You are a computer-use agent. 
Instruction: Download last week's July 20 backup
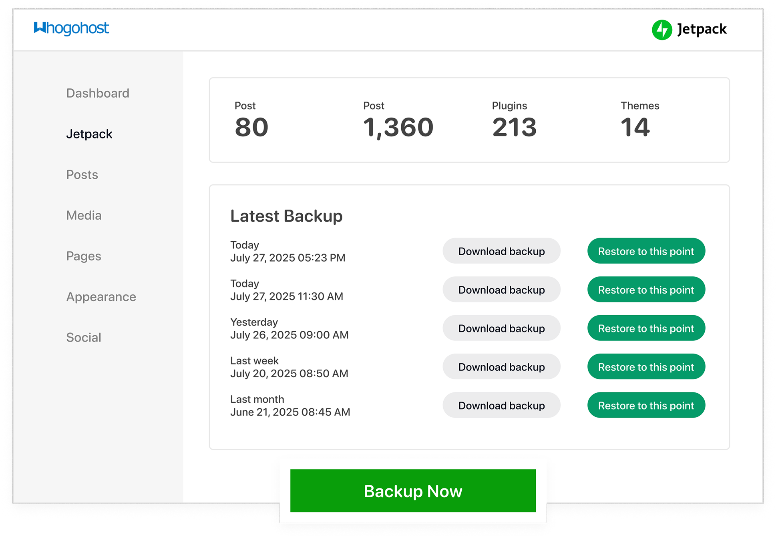(x=501, y=367)
